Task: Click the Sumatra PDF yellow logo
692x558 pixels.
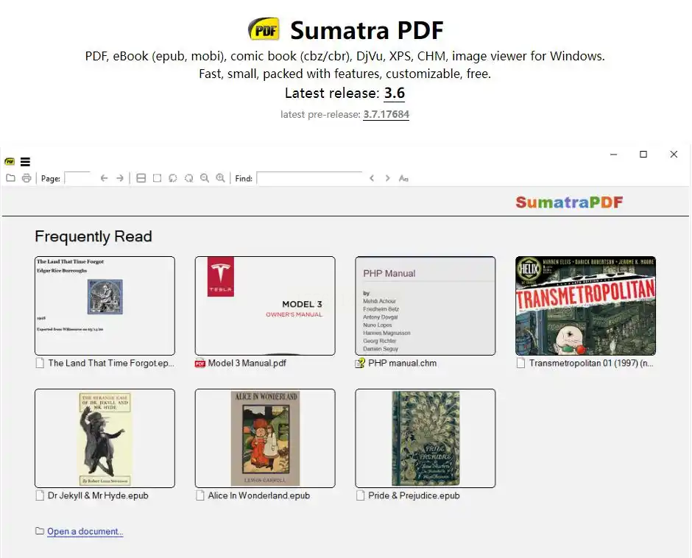Action: click(264, 29)
